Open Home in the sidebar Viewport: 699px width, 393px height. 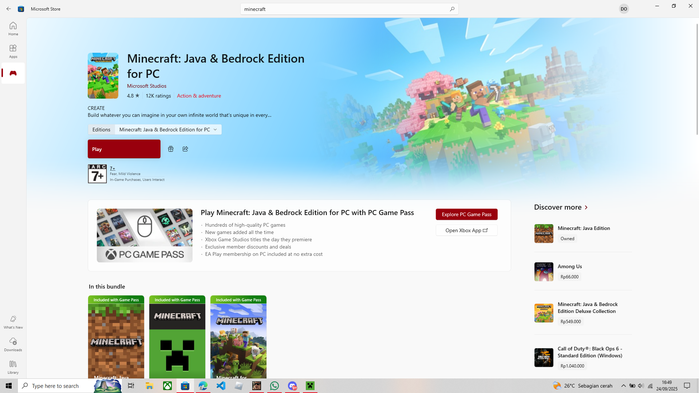[13, 29]
